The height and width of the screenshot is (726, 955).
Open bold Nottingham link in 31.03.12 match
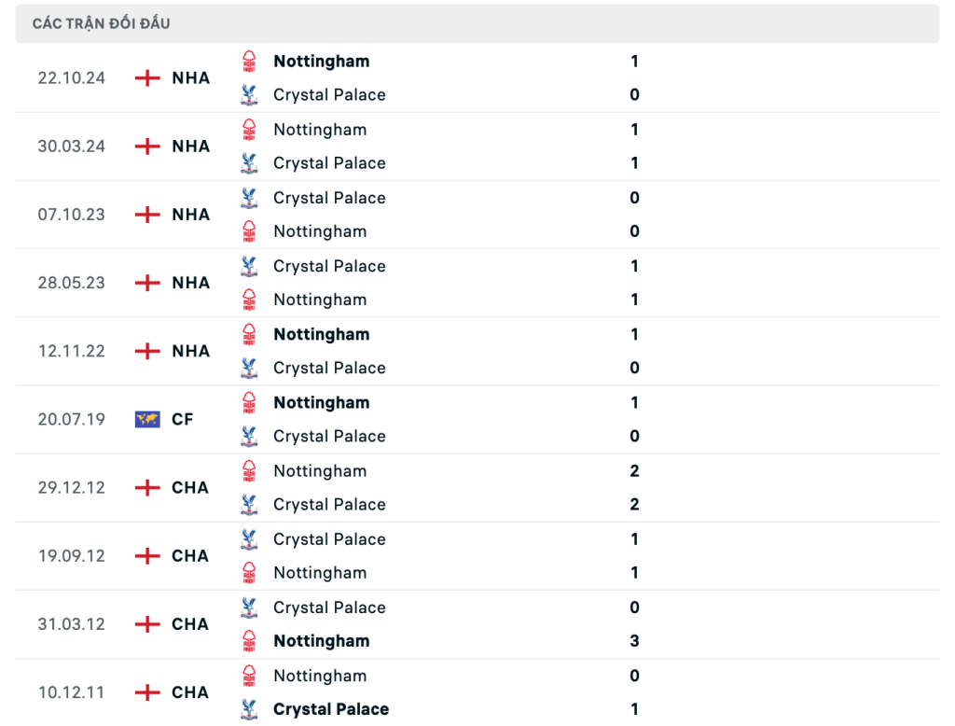(x=322, y=641)
